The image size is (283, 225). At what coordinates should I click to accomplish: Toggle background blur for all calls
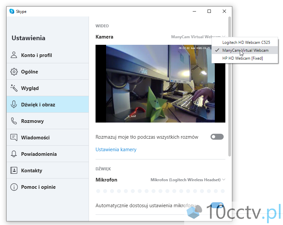[217, 137]
